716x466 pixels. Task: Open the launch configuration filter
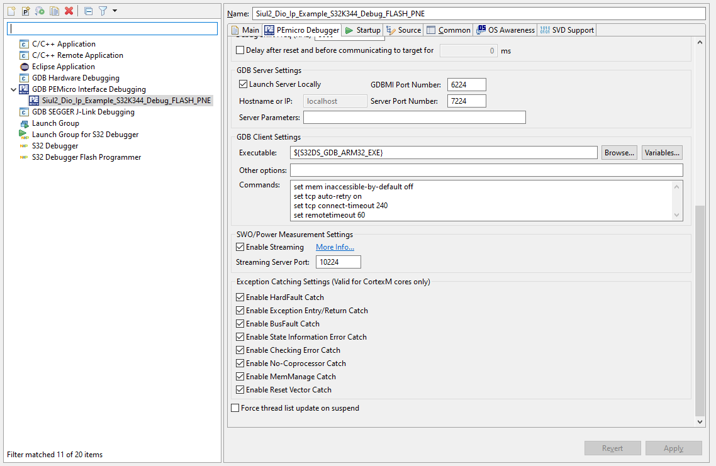(102, 11)
